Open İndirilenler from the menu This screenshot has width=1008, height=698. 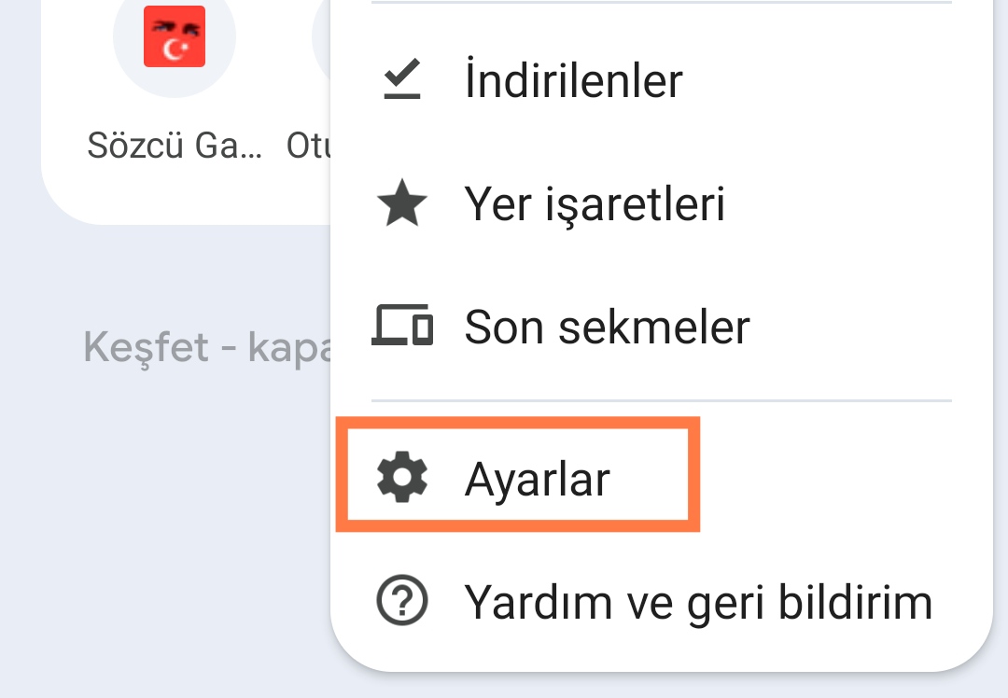[573, 82]
